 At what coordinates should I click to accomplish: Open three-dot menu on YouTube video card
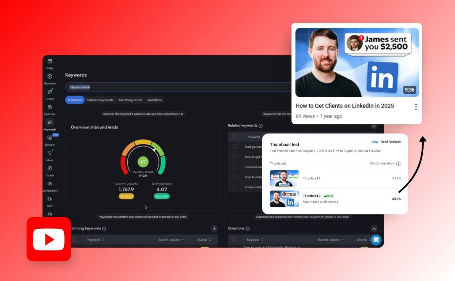point(416,107)
